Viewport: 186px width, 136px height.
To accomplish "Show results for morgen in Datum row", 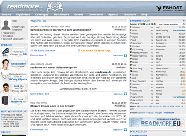I will (x=158, y=113).
